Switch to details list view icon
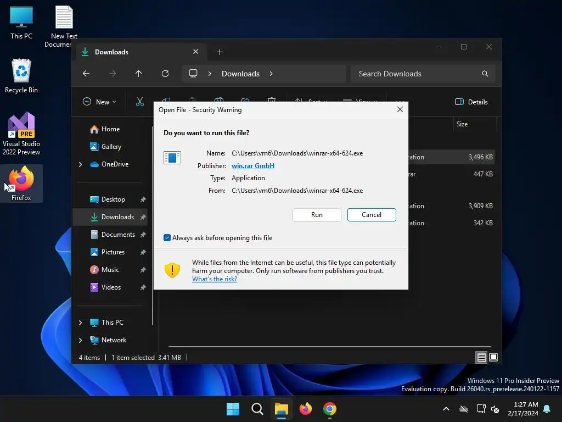This screenshot has height=422, width=562. tap(481, 357)
